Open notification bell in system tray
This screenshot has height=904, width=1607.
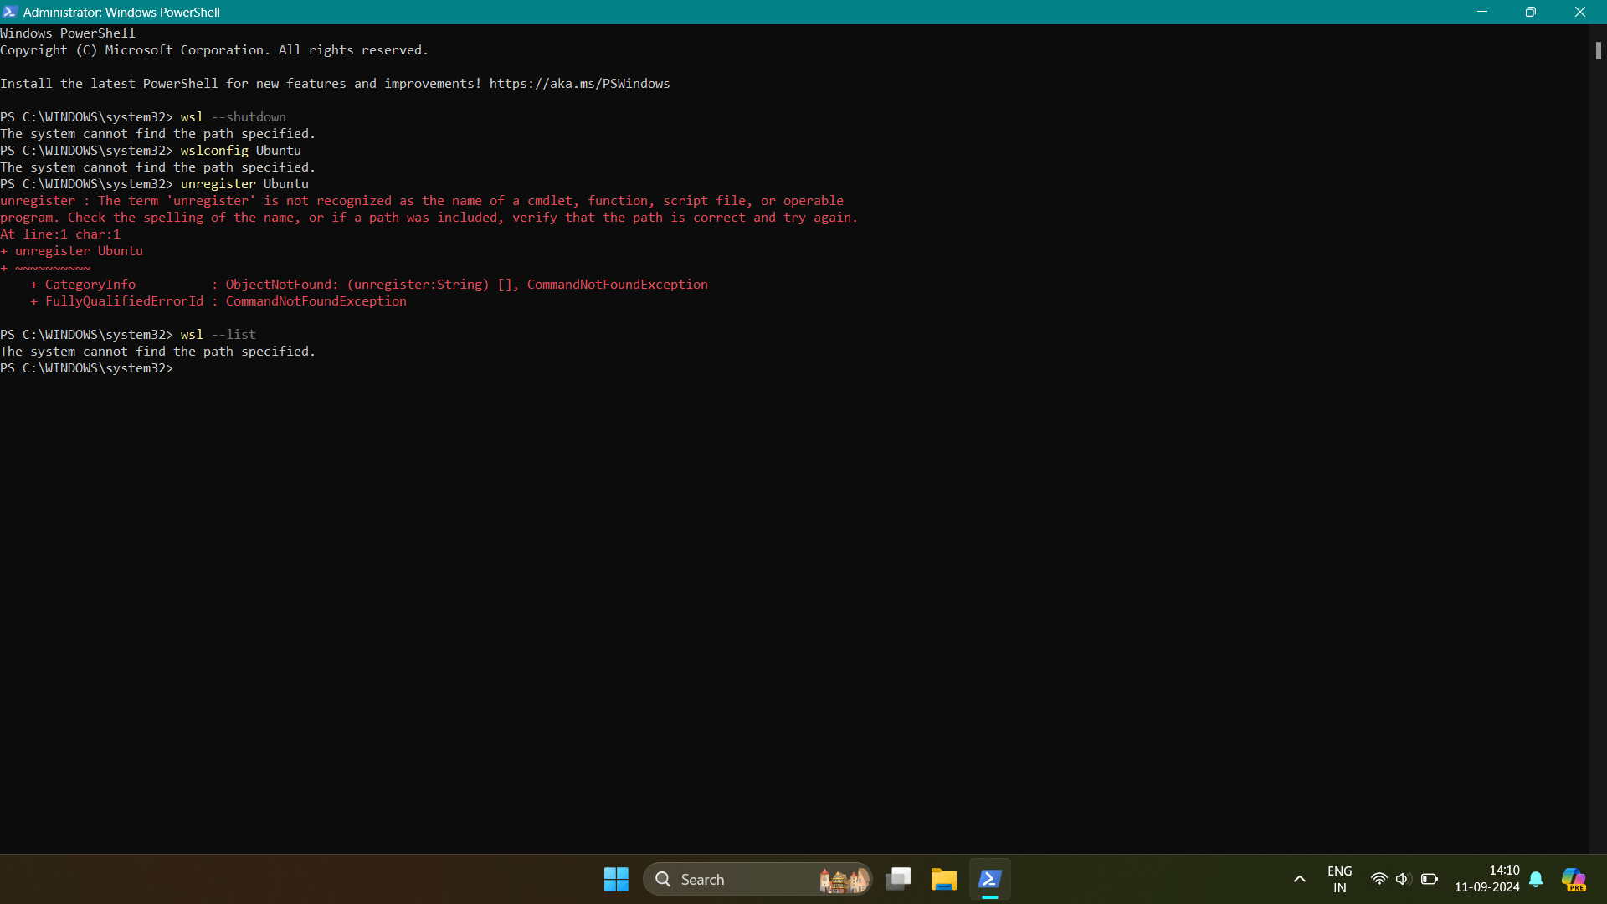[1536, 879]
